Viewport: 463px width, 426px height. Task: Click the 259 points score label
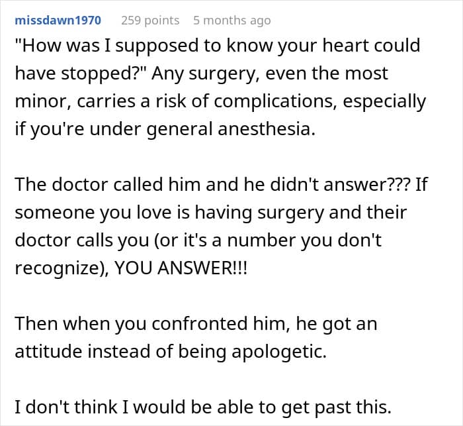[150, 21]
